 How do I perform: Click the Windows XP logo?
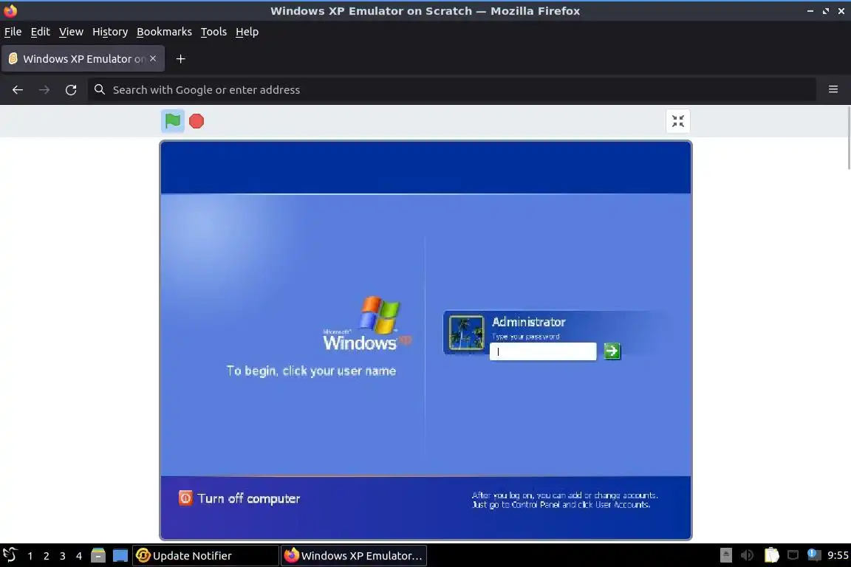click(367, 323)
